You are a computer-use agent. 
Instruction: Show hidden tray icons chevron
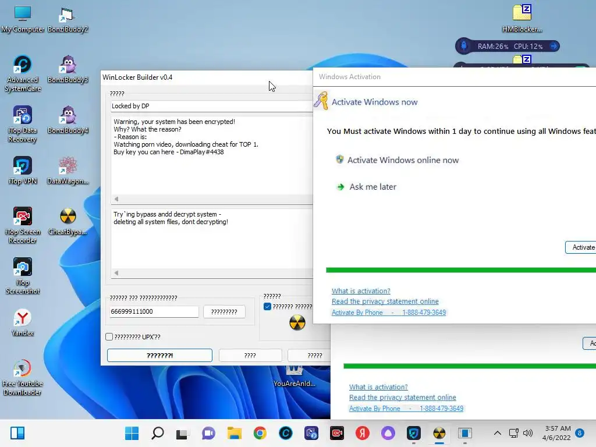pos(497,433)
